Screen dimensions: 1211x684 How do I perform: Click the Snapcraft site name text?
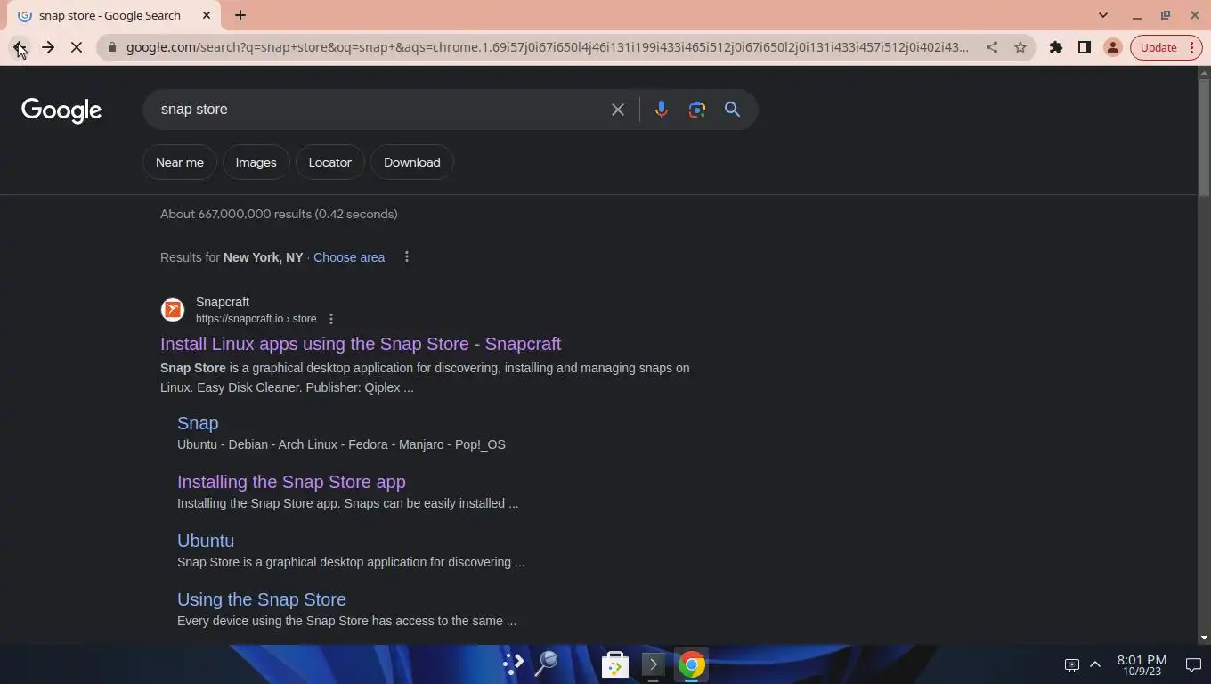point(223,302)
